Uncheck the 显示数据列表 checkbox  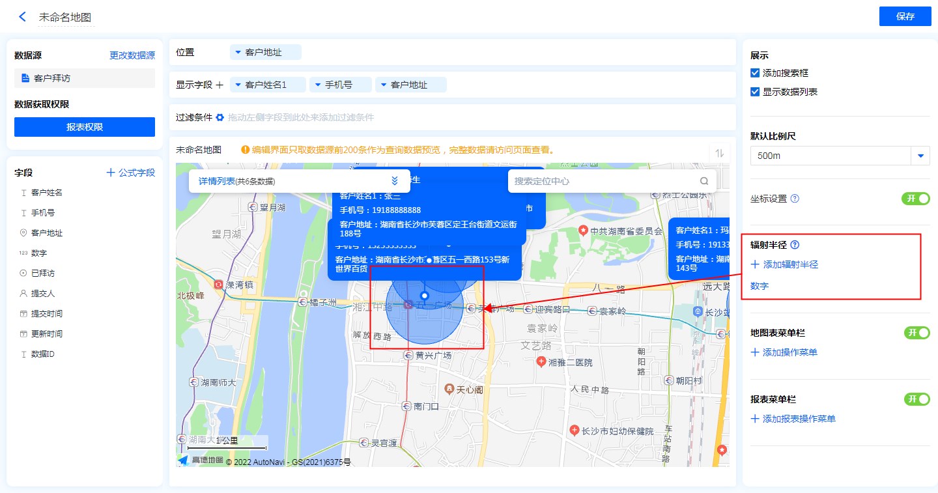click(x=756, y=92)
